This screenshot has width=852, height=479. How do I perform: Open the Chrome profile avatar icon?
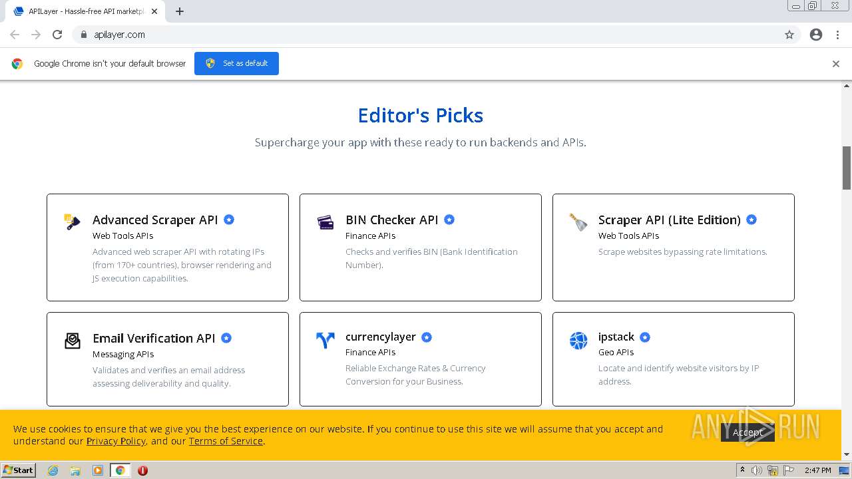coord(816,35)
